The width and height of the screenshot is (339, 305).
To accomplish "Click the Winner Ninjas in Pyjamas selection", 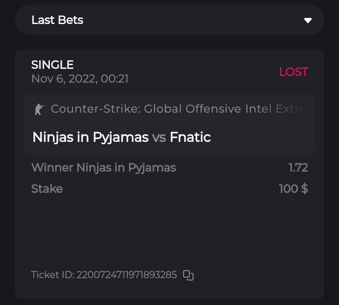I will click(104, 167).
